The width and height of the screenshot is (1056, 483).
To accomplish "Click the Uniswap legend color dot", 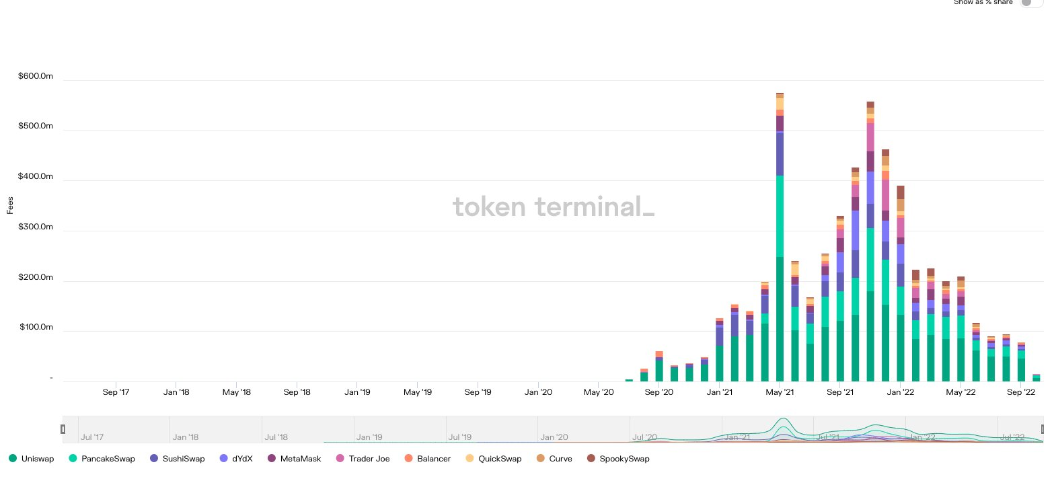I will pyautogui.click(x=13, y=458).
